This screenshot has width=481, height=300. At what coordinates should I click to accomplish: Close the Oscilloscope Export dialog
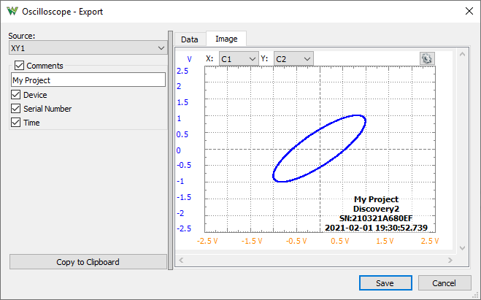pos(468,11)
